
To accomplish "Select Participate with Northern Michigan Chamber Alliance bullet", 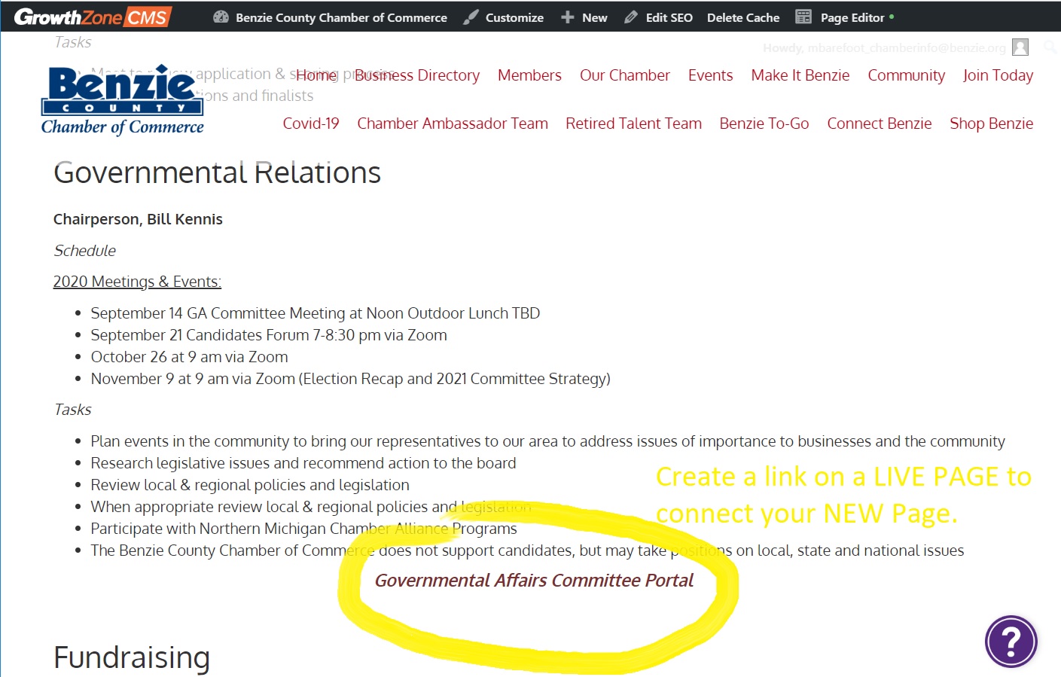I will pos(303,529).
